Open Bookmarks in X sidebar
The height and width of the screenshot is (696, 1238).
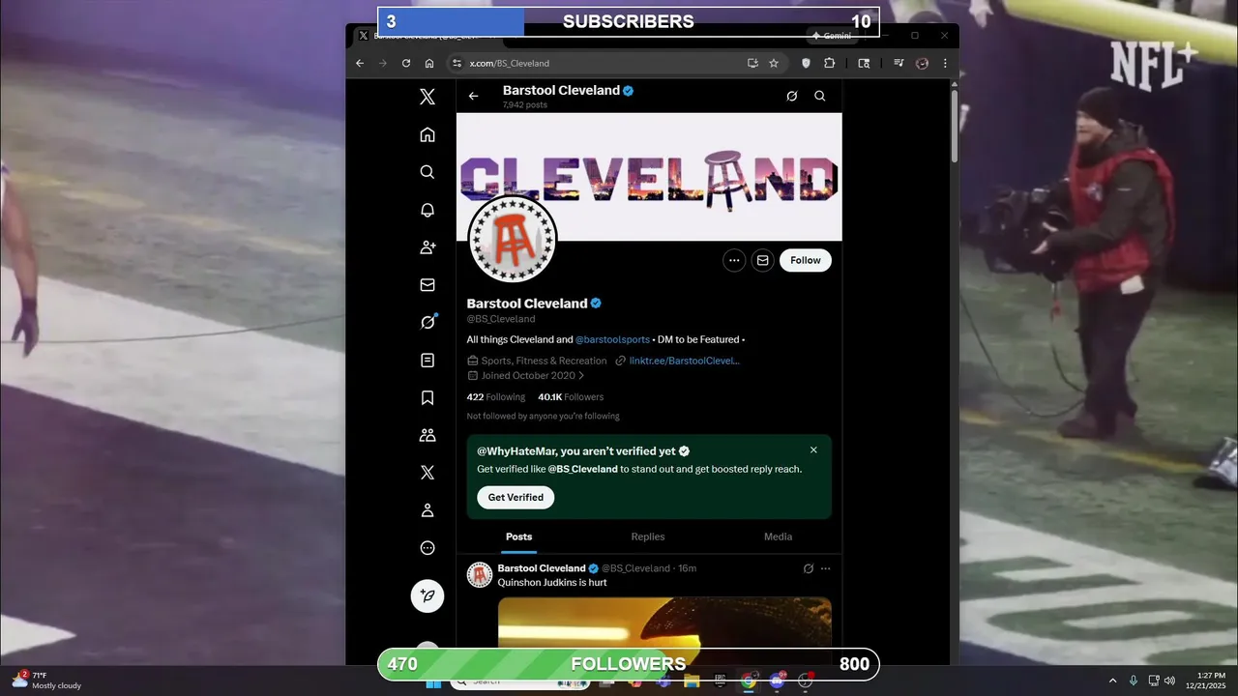[x=427, y=397]
